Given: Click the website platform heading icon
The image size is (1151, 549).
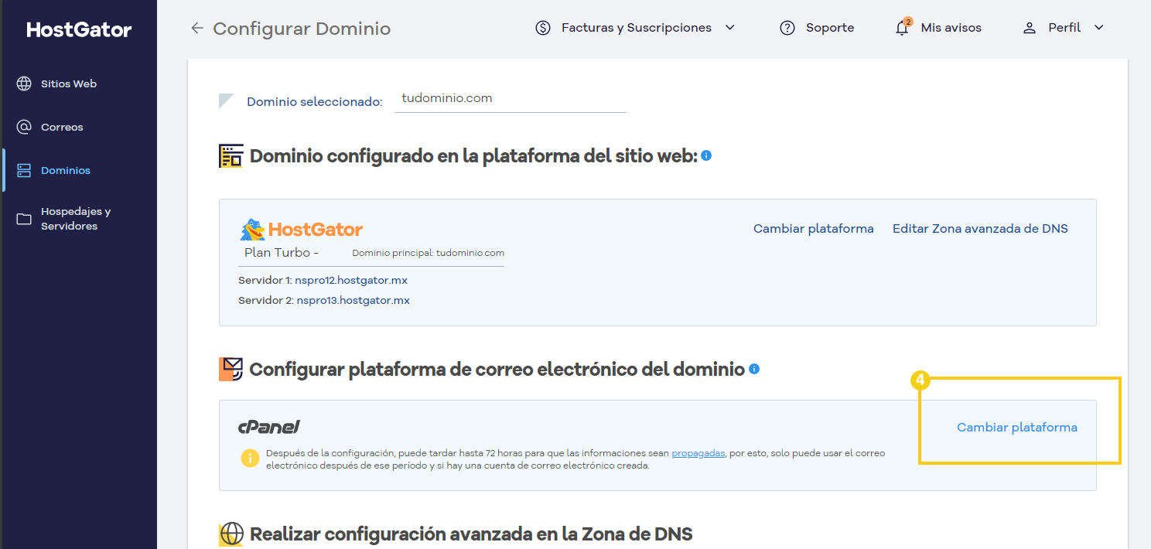Looking at the screenshot, I should point(231,156).
